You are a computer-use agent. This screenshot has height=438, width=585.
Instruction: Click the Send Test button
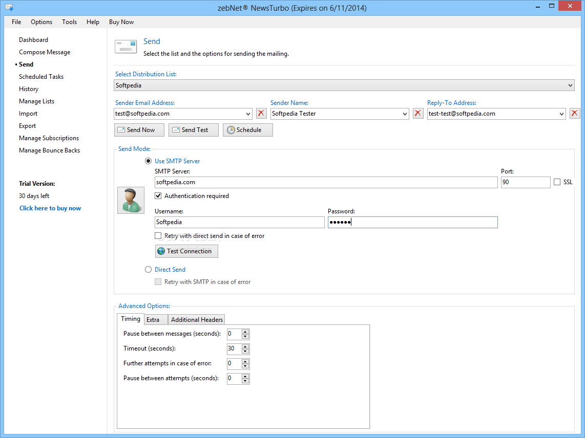(x=193, y=130)
